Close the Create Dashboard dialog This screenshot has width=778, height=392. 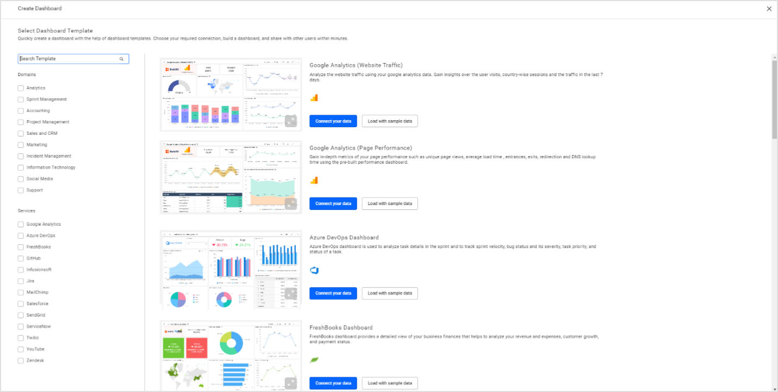[x=769, y=9]
